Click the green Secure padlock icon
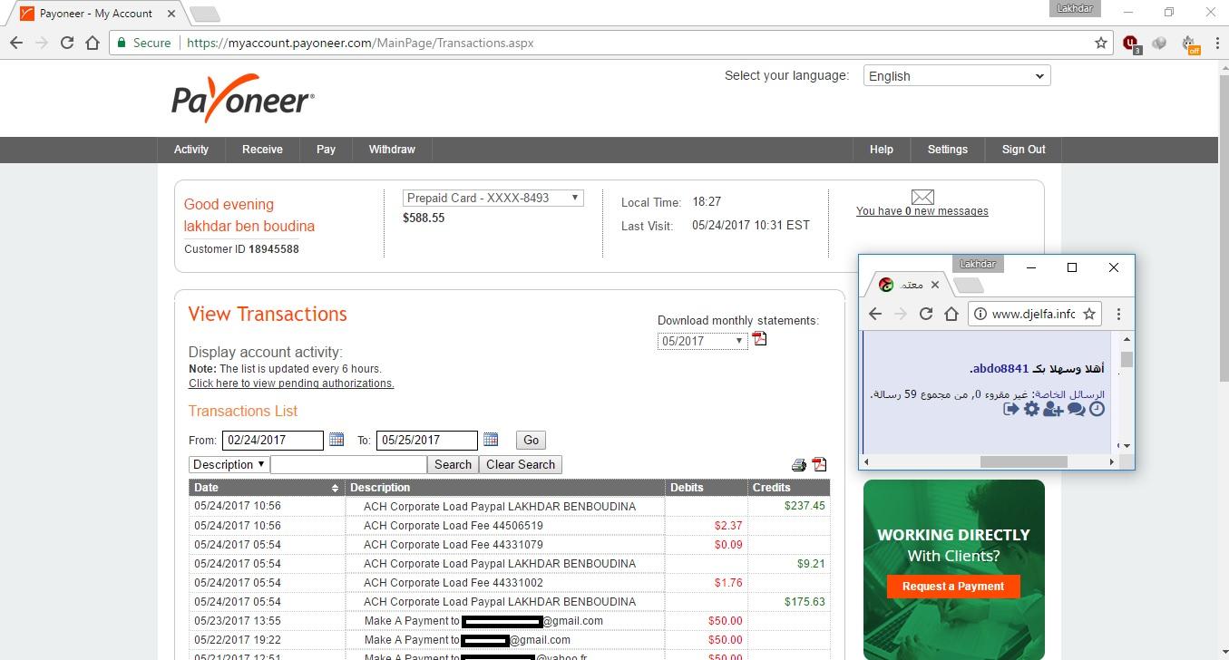The image size is (1229, 660). click(x=122, y=43)
